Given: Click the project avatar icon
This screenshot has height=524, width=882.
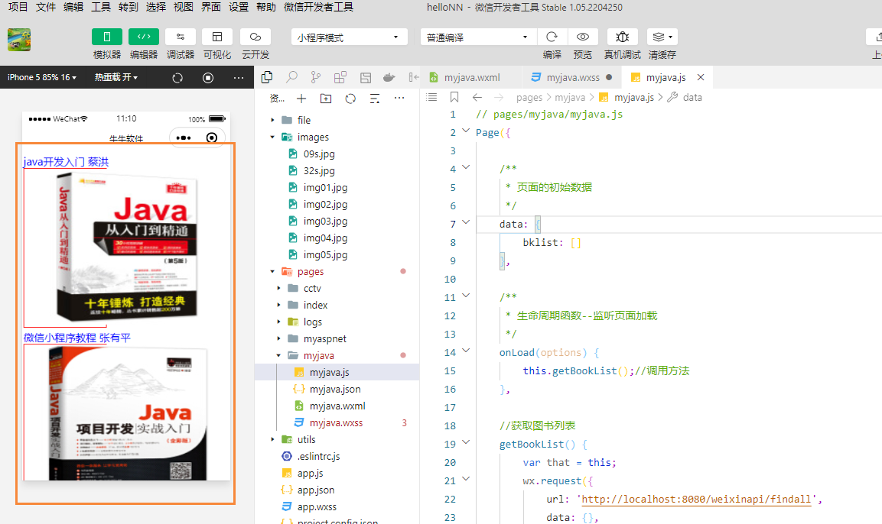Looking at the screenshot, I should coord(19,40).
